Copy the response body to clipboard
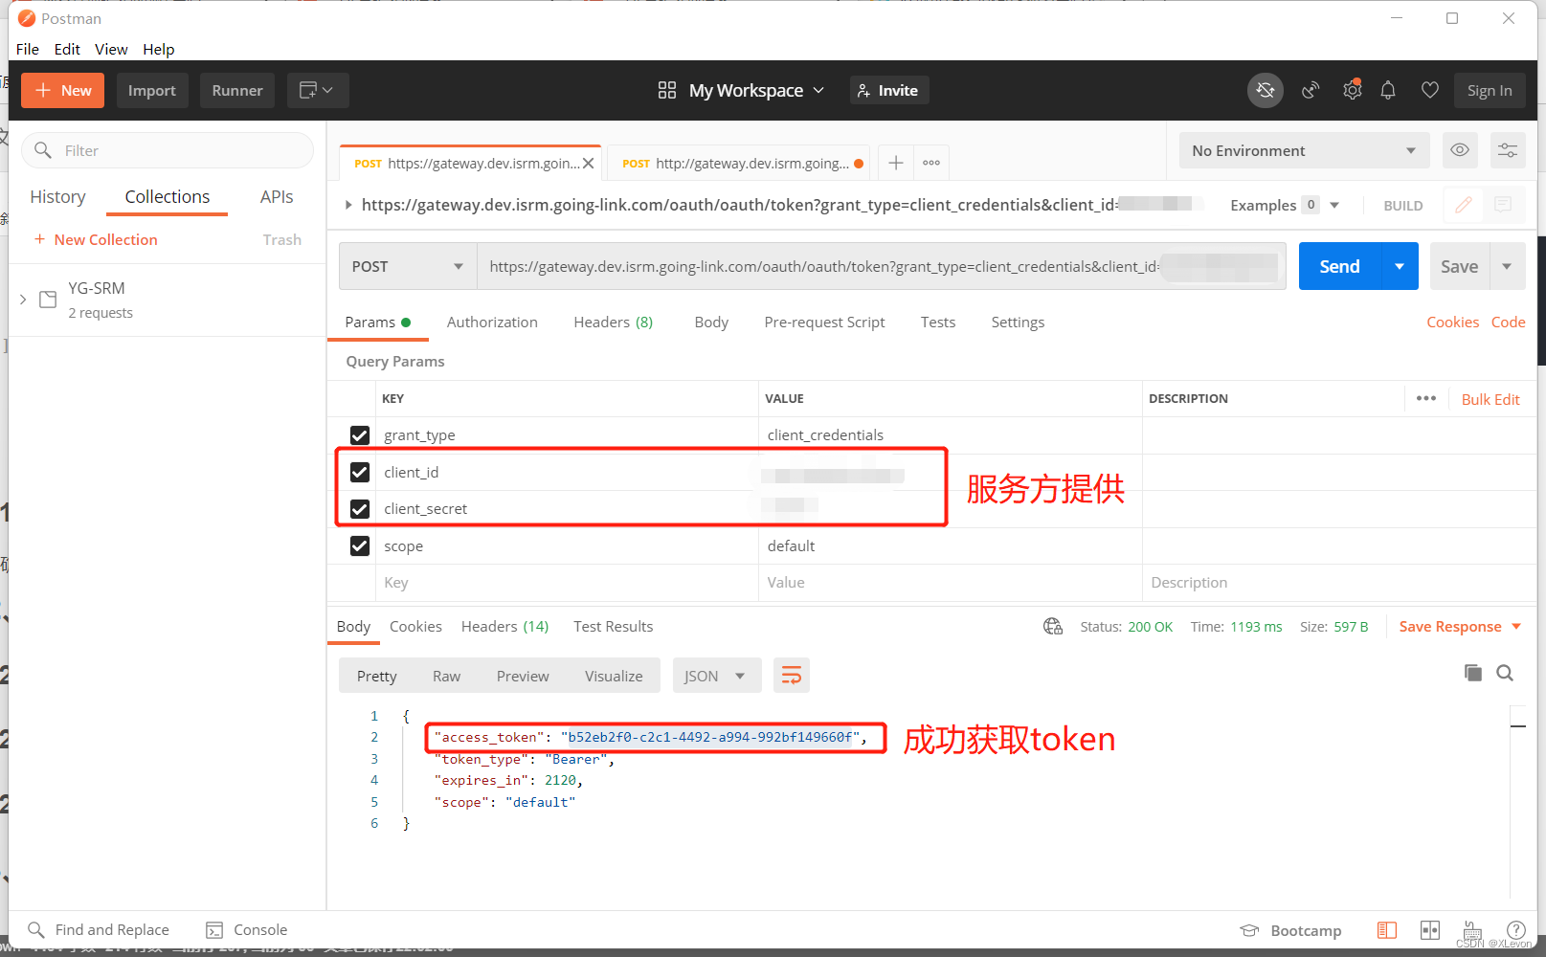This screenshot has width=1546, height=957. click(x=1473, y=673)
